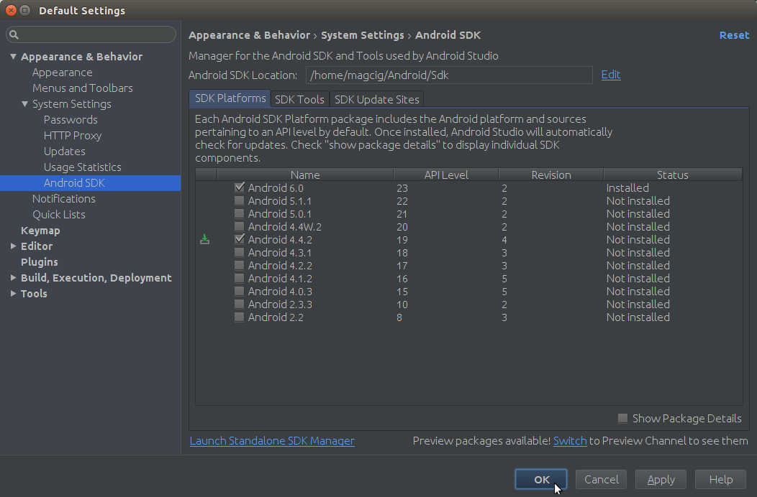The image size is (757, 497).
Task: Select Appearance in the settings tree
Action: coord(63,73)
